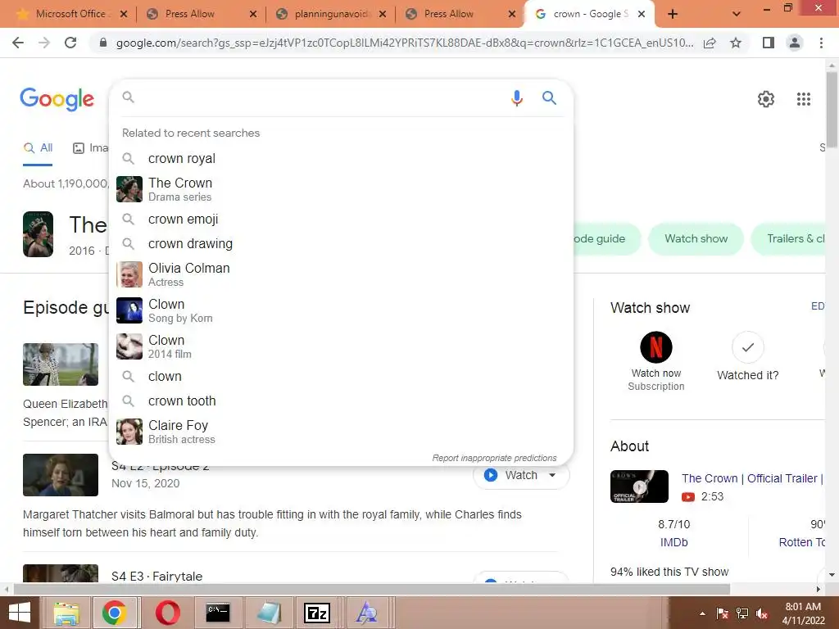This screenshot has width=839, height=629.
Task: Open the tab search chevron
Action: [737, 15]
